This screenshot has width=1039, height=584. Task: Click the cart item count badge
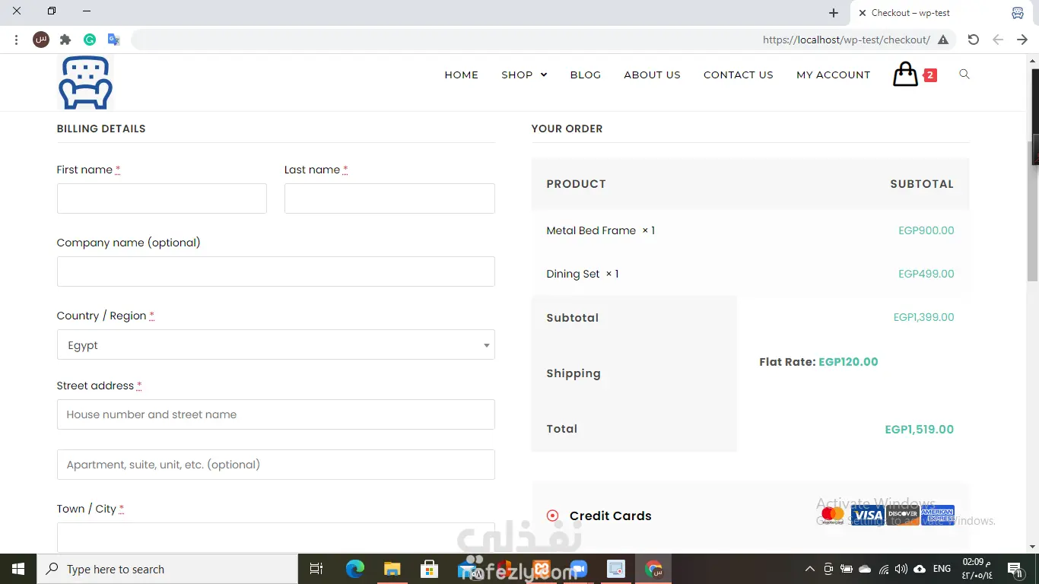point(930,75)
